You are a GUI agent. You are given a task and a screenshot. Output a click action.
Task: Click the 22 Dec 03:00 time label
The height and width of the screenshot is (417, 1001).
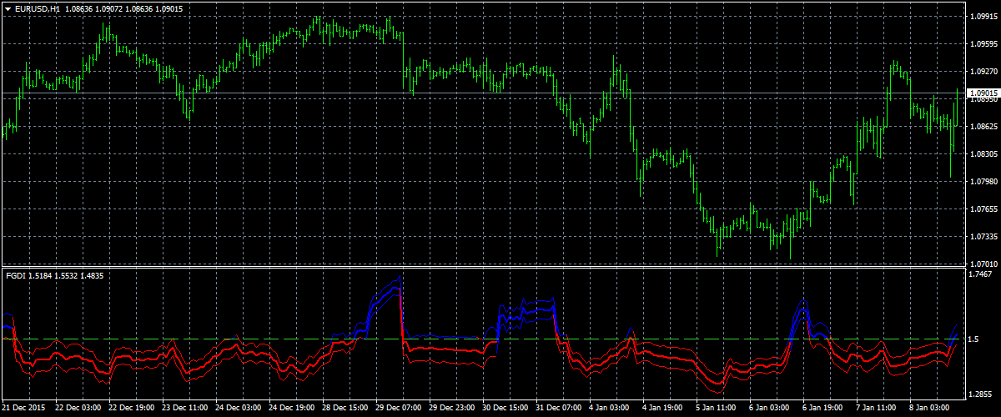78,409
